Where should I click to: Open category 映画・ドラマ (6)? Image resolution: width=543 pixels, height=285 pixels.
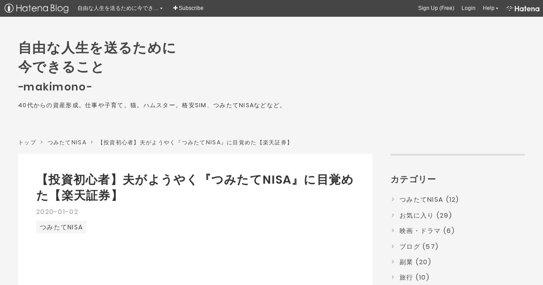(x=427, y=231)
